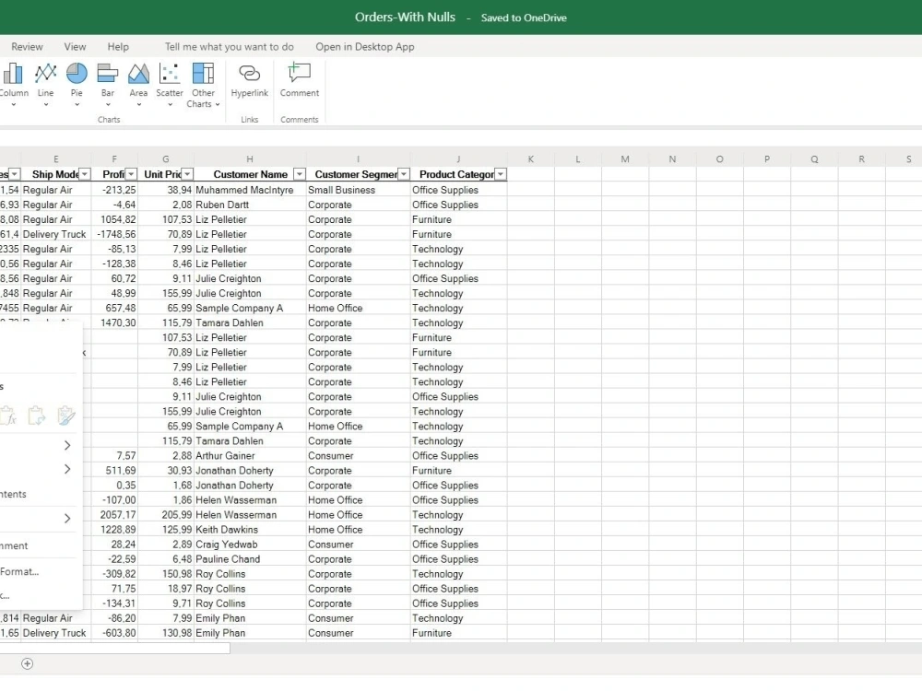Insert a Hyperlink

click(x=249, y=80)
